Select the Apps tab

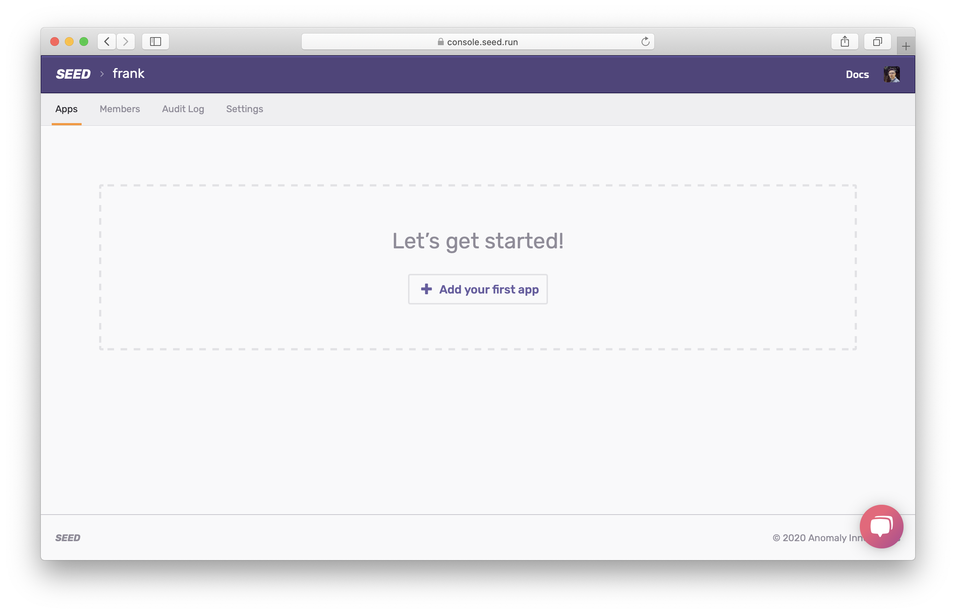(x=66, y=109)
